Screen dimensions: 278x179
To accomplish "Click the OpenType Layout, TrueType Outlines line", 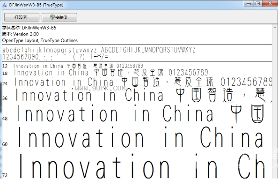I will click(40, 40).
